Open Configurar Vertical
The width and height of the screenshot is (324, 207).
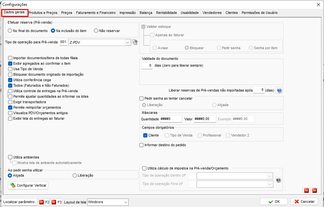tap(28, 185)
